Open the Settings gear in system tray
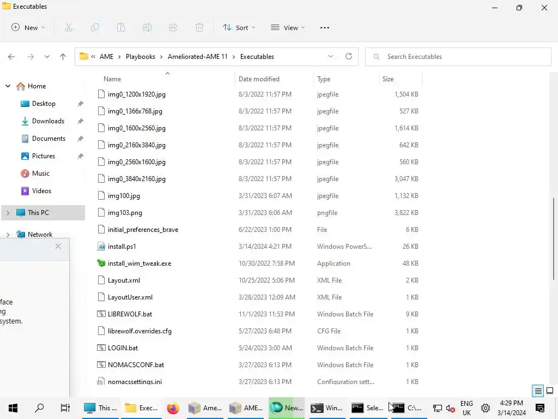The image size is (558, 419). [486, 408]
